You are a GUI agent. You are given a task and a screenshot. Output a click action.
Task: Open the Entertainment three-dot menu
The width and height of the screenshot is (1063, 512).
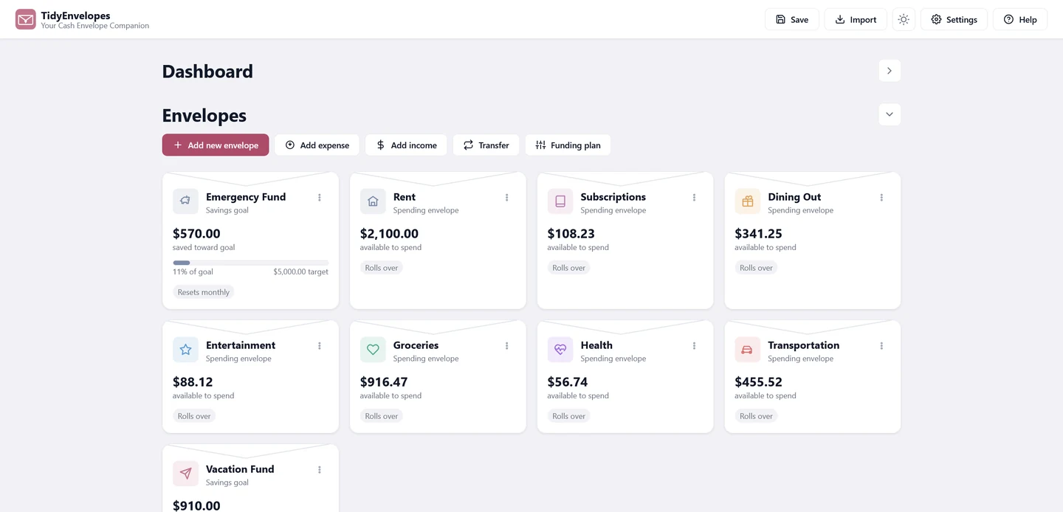coord(320,346)
